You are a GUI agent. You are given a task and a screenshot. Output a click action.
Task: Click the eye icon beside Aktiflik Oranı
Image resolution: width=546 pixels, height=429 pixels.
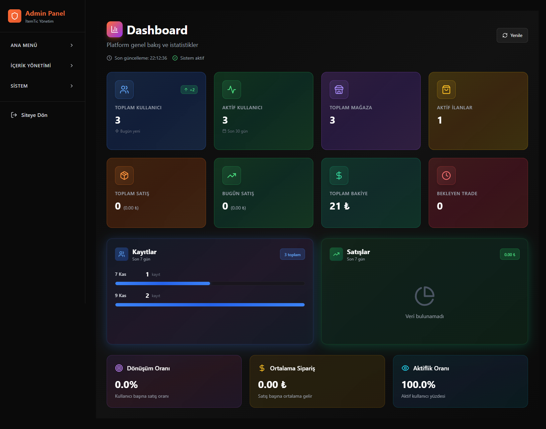(x=405, y=368)
